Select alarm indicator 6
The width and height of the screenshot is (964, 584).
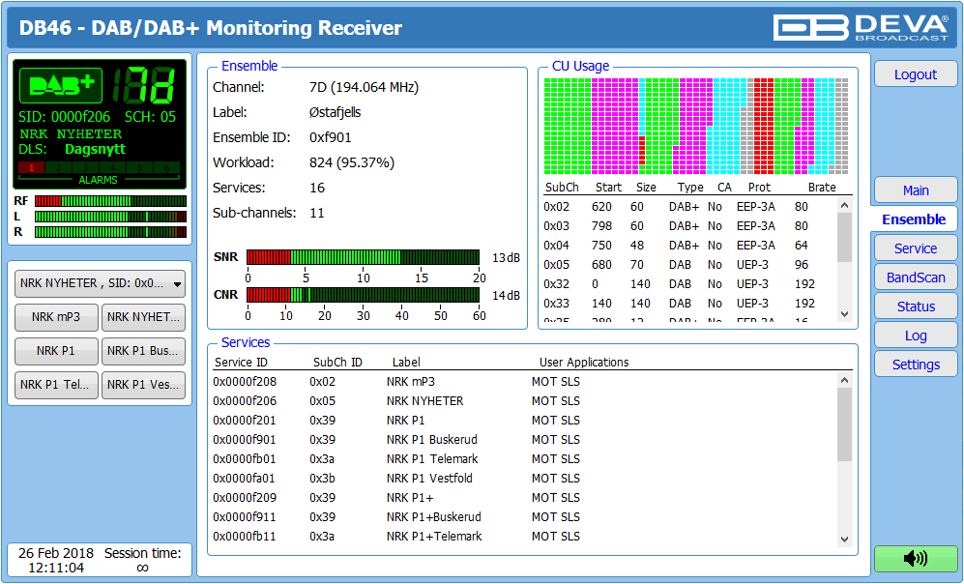click(166, 167)
